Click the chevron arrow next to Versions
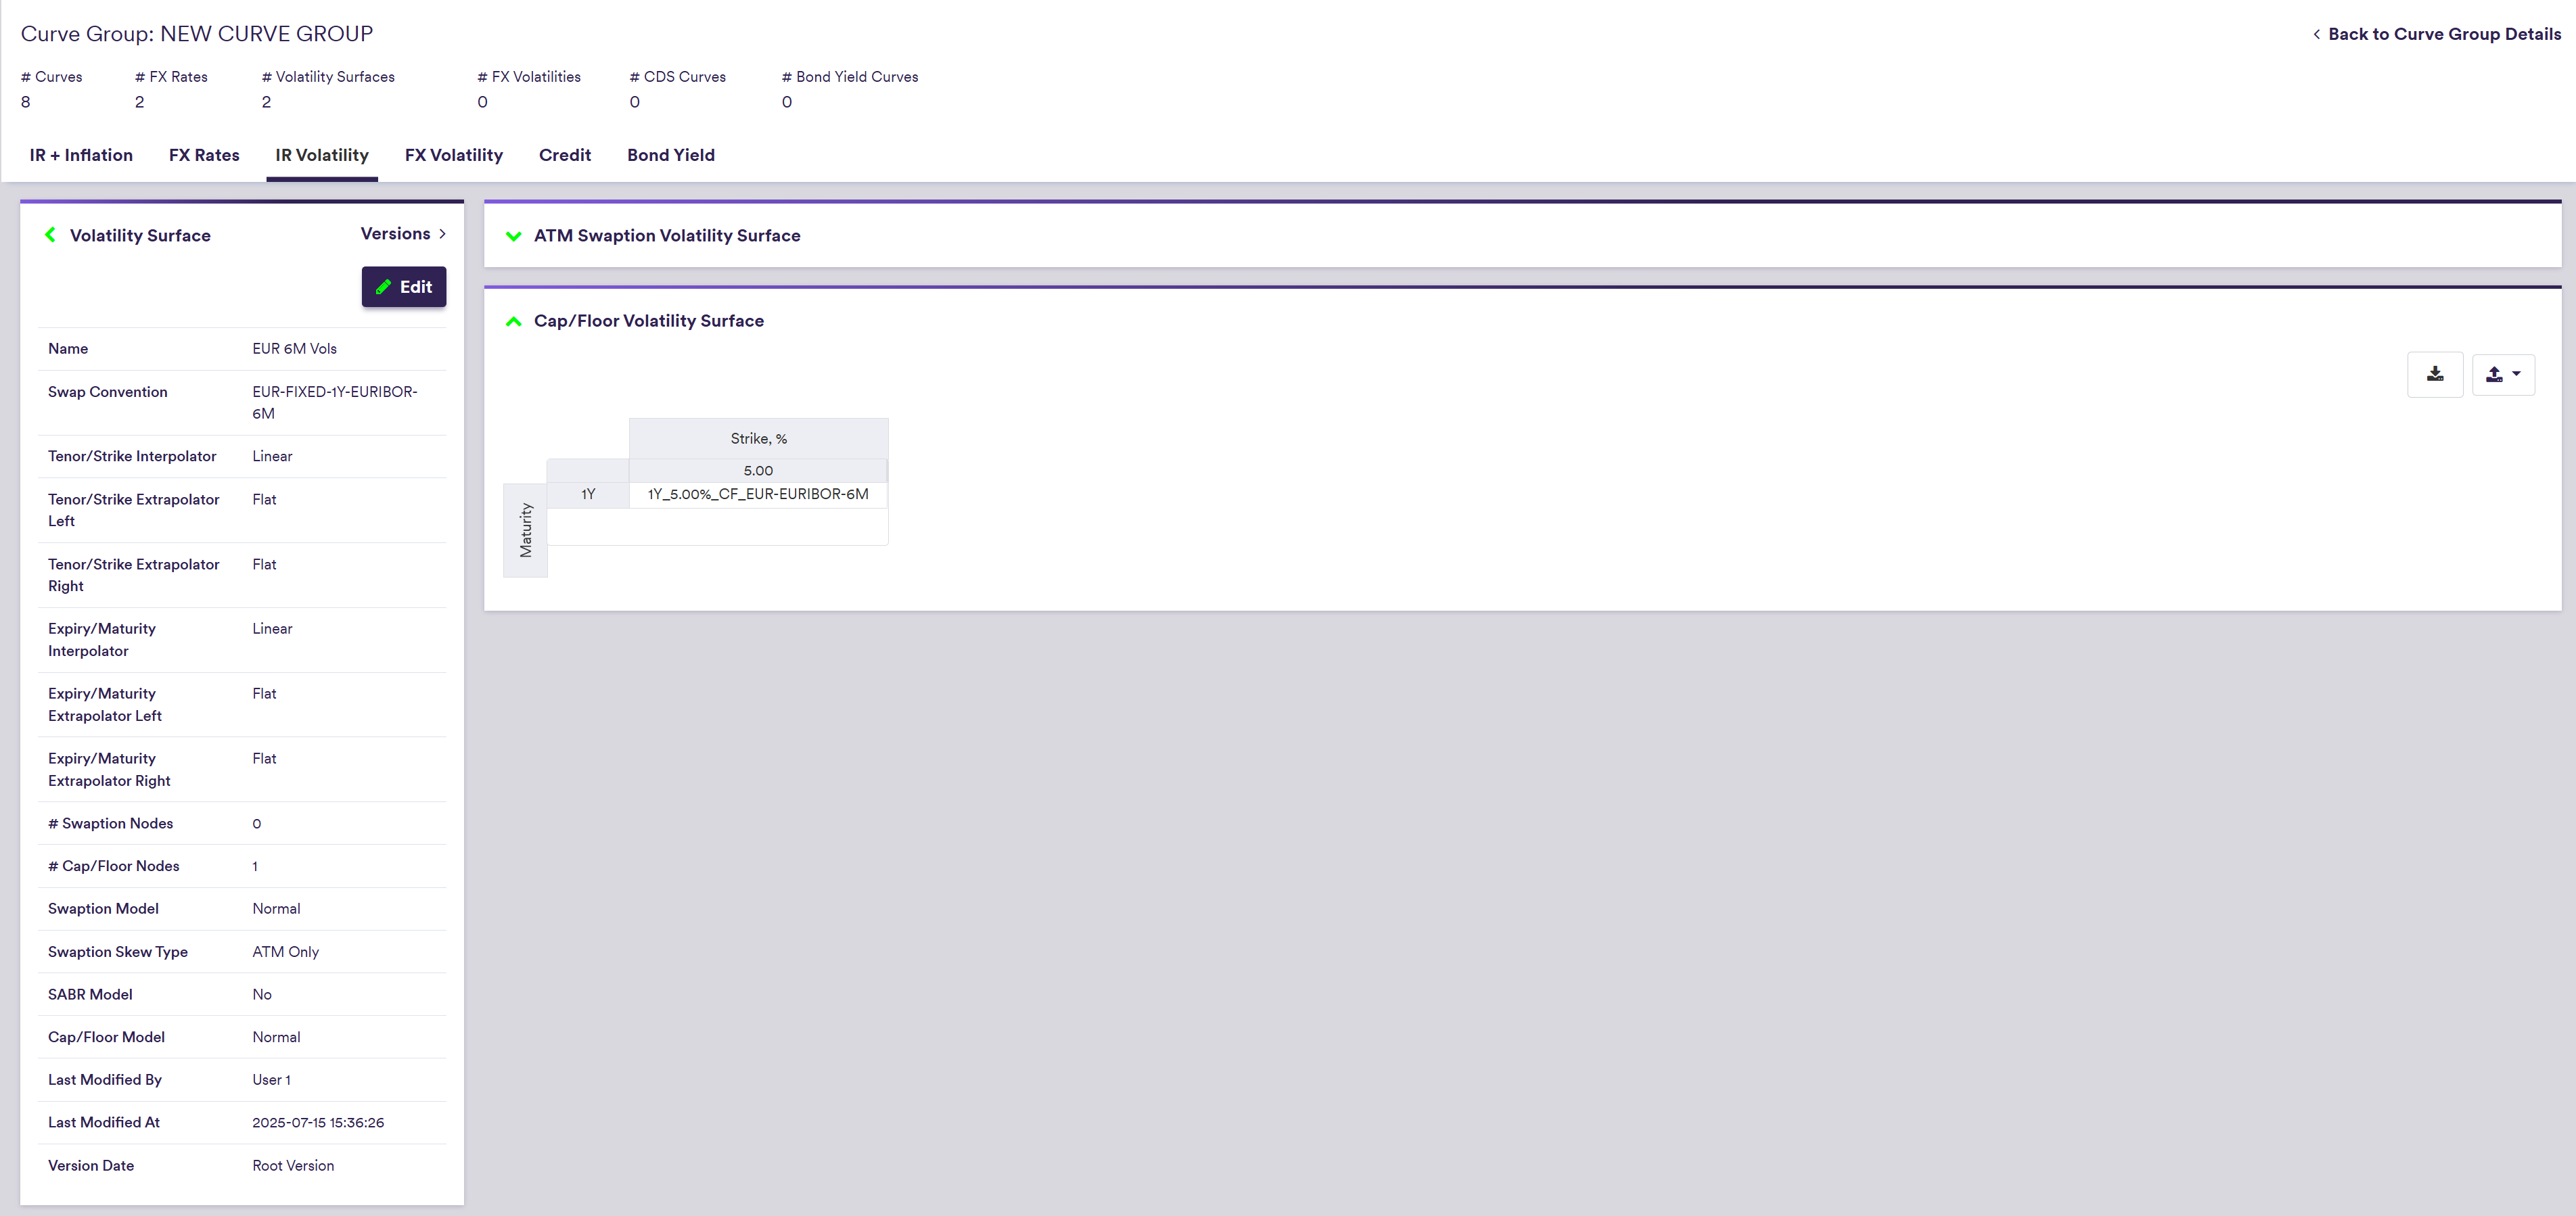 click(442, 234)
